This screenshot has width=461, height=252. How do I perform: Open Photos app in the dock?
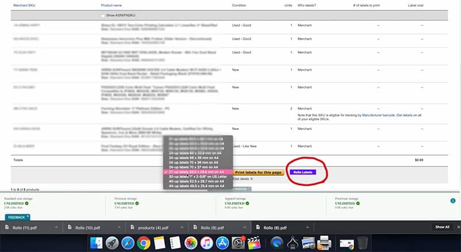pos(191,243)
